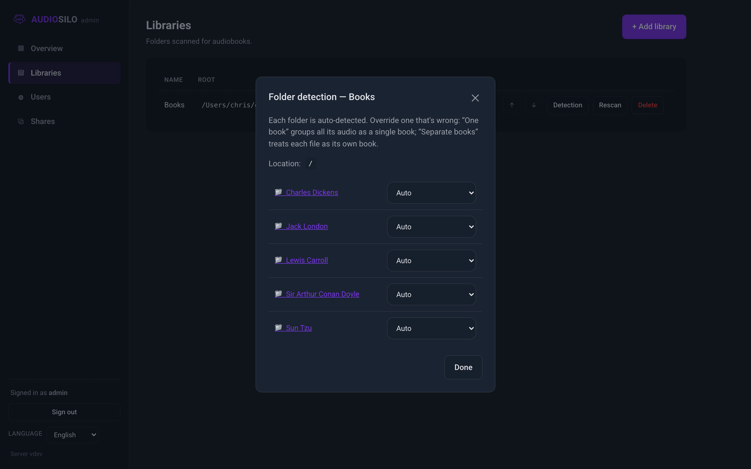Image resolution: width=751 pixels, height=469 pixels.
Task: Click the Users sidebar icon
Action: coord(21,97)
